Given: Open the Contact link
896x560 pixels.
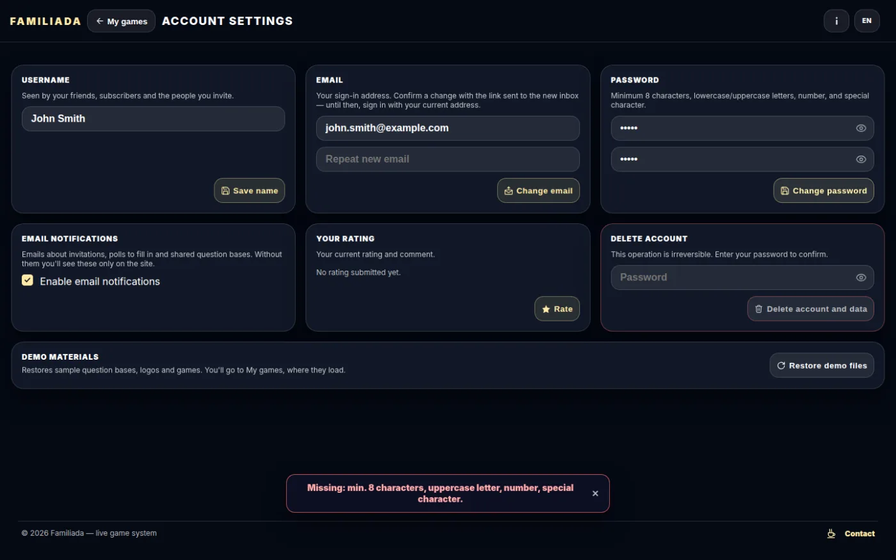Looking at the screenshot, I should tap(860, 534).
